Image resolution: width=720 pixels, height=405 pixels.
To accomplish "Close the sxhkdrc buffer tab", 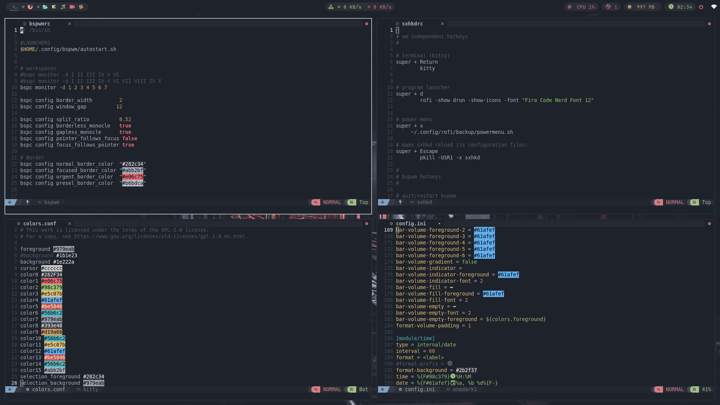I will point(442,24).
